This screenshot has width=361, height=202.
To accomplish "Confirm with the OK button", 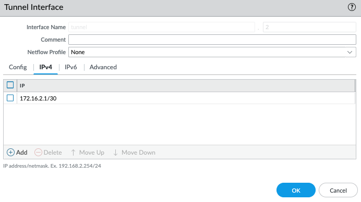I will click(296, 190).
